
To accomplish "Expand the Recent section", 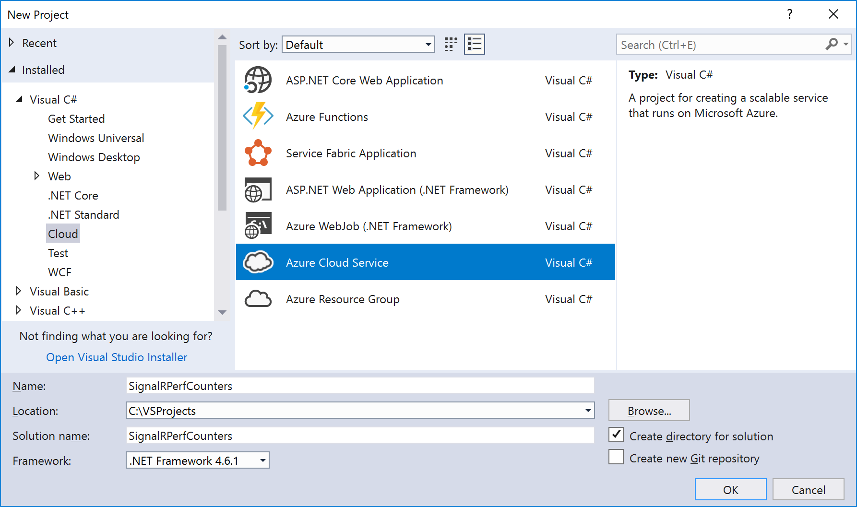I will tap(12, 43).
